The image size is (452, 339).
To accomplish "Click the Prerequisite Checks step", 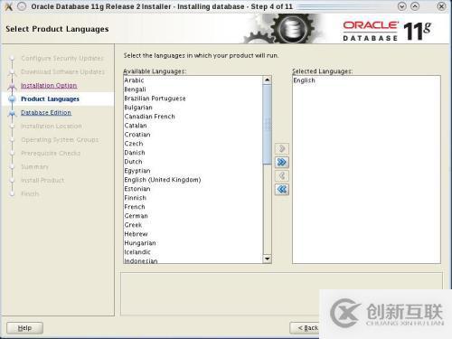I will pyautogui.click(x=51, y=153).
